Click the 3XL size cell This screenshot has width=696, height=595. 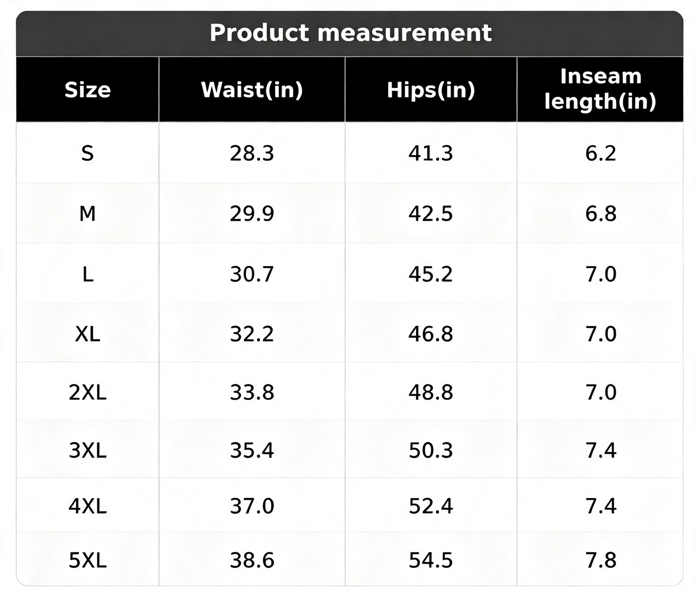[x=88, y=450]
